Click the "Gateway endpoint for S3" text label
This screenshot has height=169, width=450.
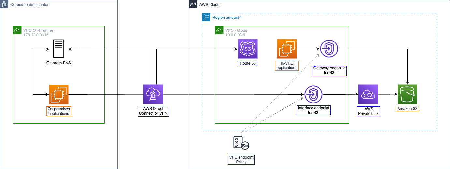point(329,70)
